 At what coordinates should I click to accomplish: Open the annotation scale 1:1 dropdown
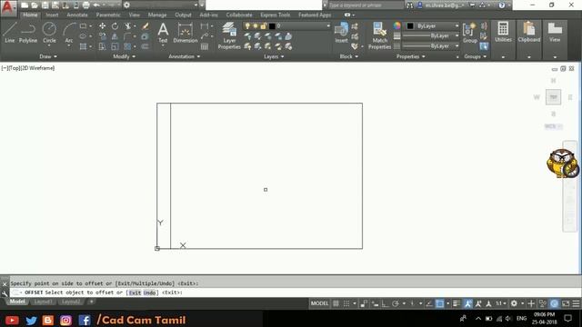(x=501, y=303)
